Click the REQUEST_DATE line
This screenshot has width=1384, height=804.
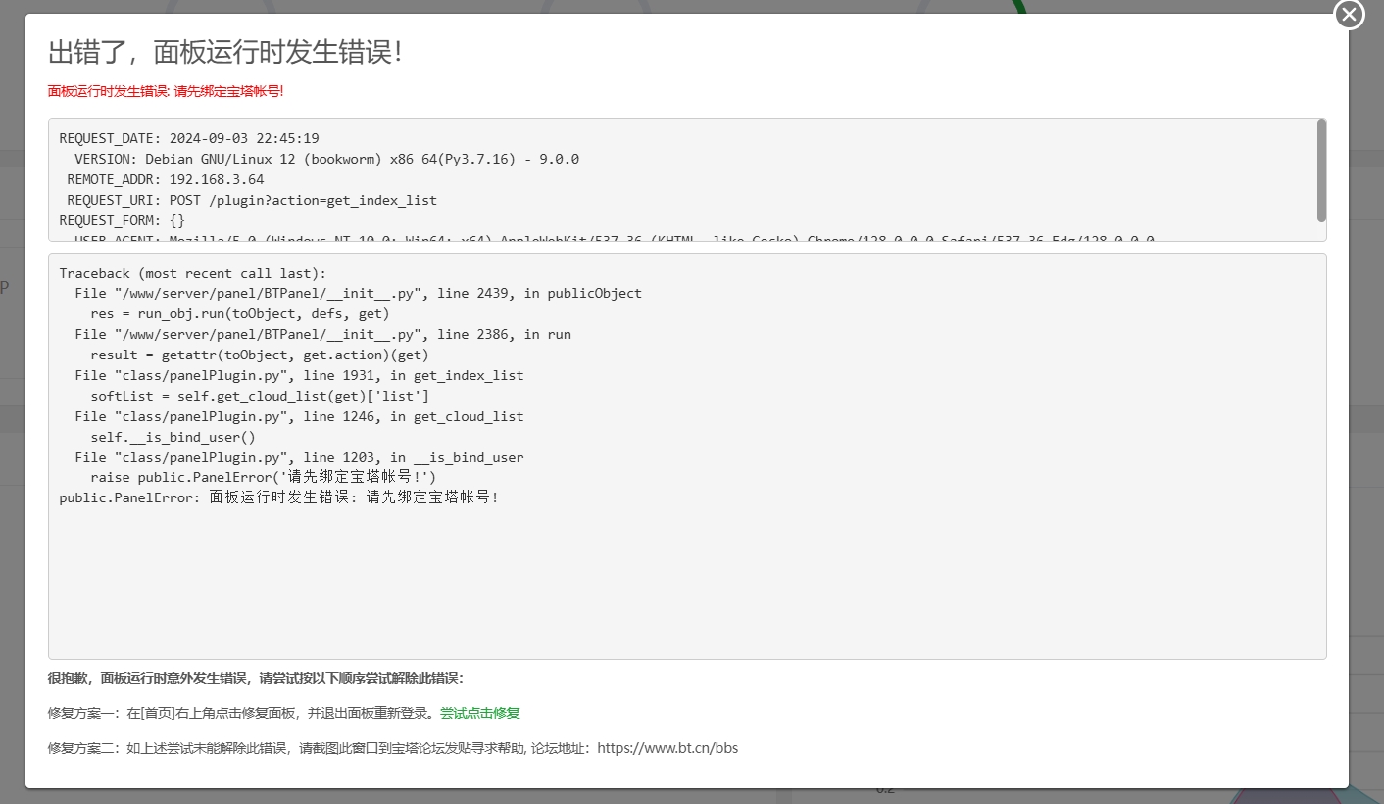pos(189,138)
